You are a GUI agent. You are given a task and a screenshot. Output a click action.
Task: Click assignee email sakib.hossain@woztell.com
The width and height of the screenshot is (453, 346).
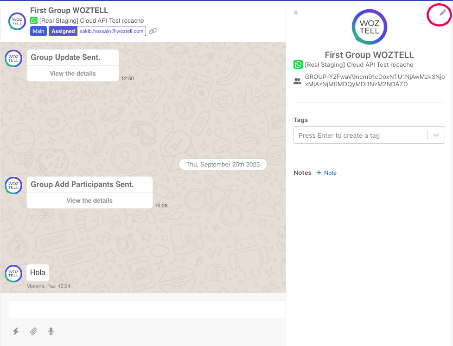click(x=112, y=31)
